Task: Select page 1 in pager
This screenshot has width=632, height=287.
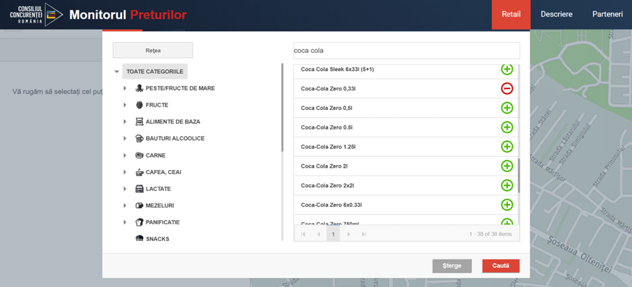Action: click(333, 234)
